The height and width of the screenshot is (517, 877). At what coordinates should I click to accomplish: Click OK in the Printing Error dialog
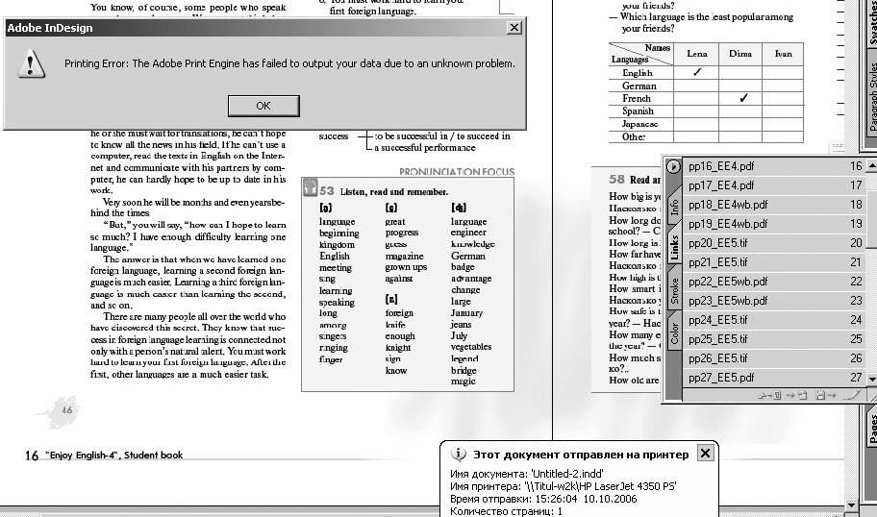click(263, 106)
